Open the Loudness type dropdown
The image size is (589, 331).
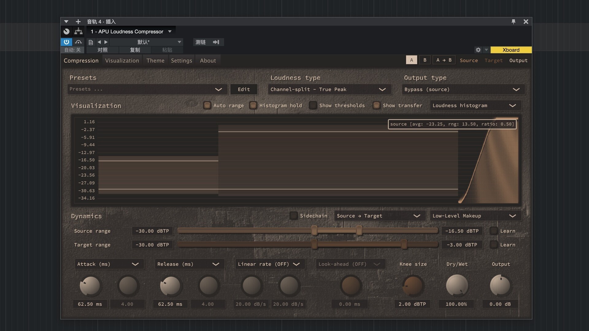[x=329, y=89]
